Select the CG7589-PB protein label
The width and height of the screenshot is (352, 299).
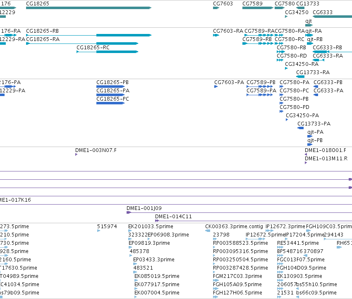pyautogui.click(x=261, y=82)
